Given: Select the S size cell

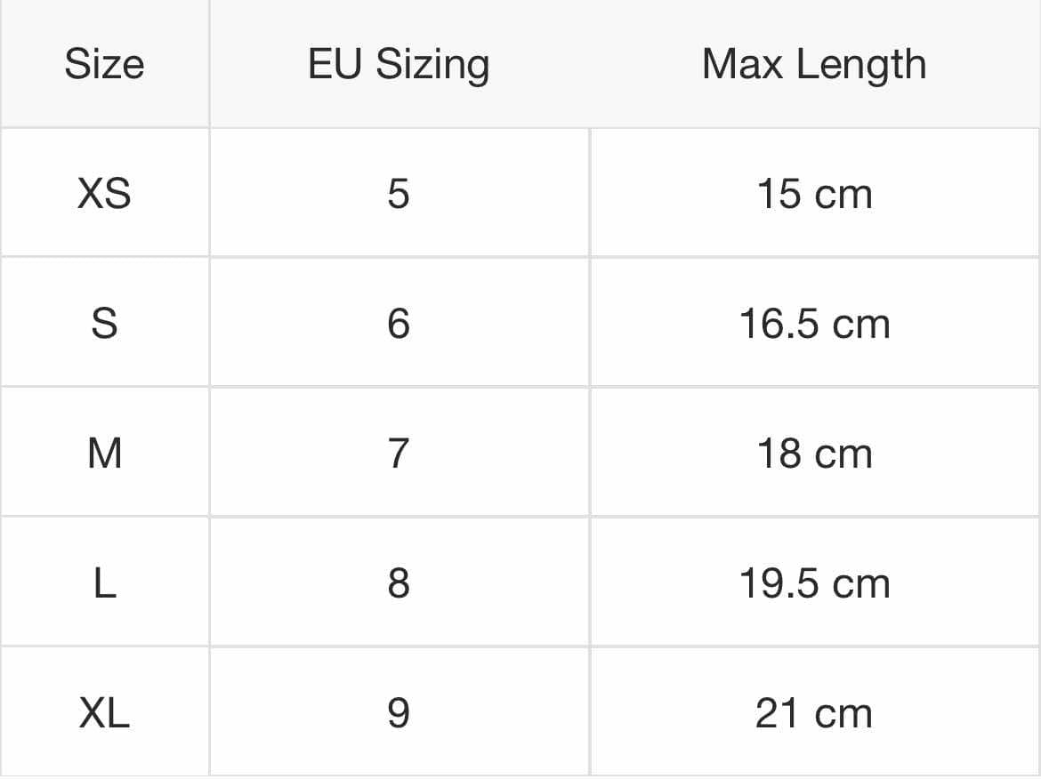Looking at the screenshot, I should click(104, 323).
